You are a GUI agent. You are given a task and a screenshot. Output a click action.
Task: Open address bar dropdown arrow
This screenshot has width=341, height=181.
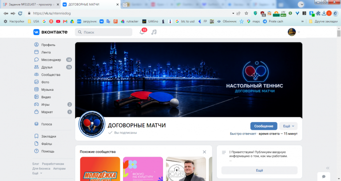pos(233,13)
